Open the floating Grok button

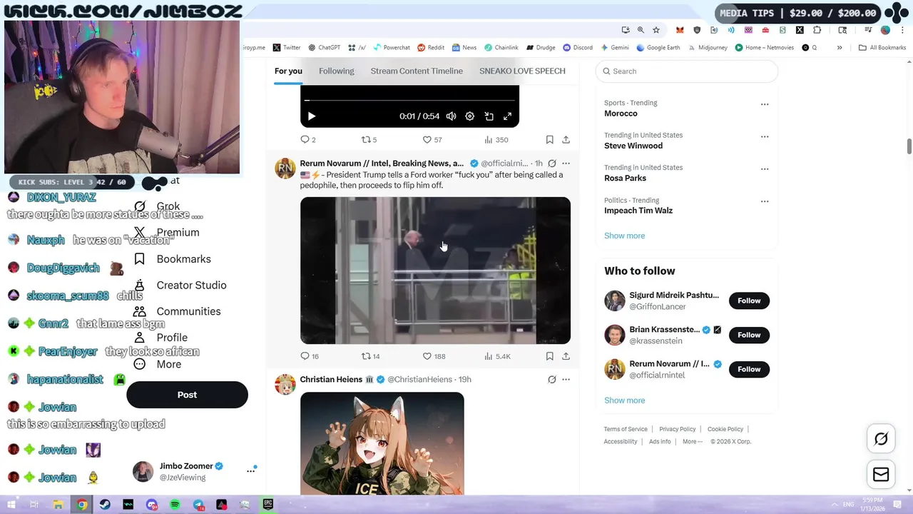[881, 439]
